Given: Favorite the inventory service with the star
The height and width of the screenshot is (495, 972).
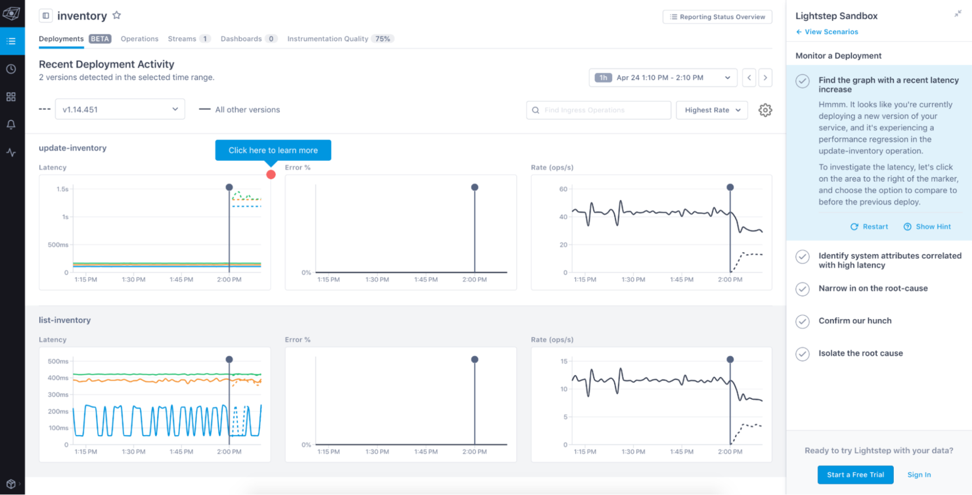Looking at the screenshot, I should pos(117,15).
